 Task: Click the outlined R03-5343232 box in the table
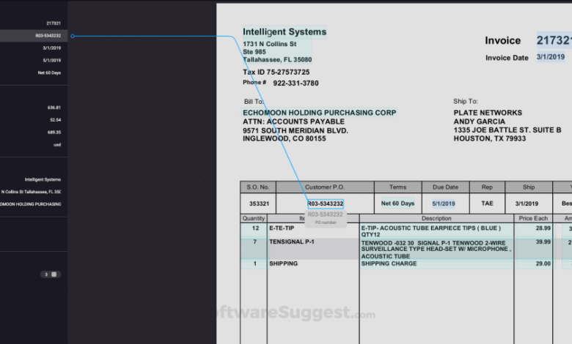(x=326, y=204)
